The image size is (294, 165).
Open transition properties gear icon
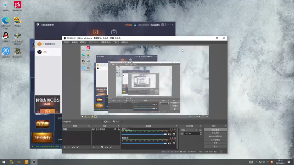tap(200, 130)
